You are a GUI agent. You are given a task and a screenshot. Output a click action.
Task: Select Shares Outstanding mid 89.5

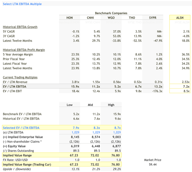[97, 151]
